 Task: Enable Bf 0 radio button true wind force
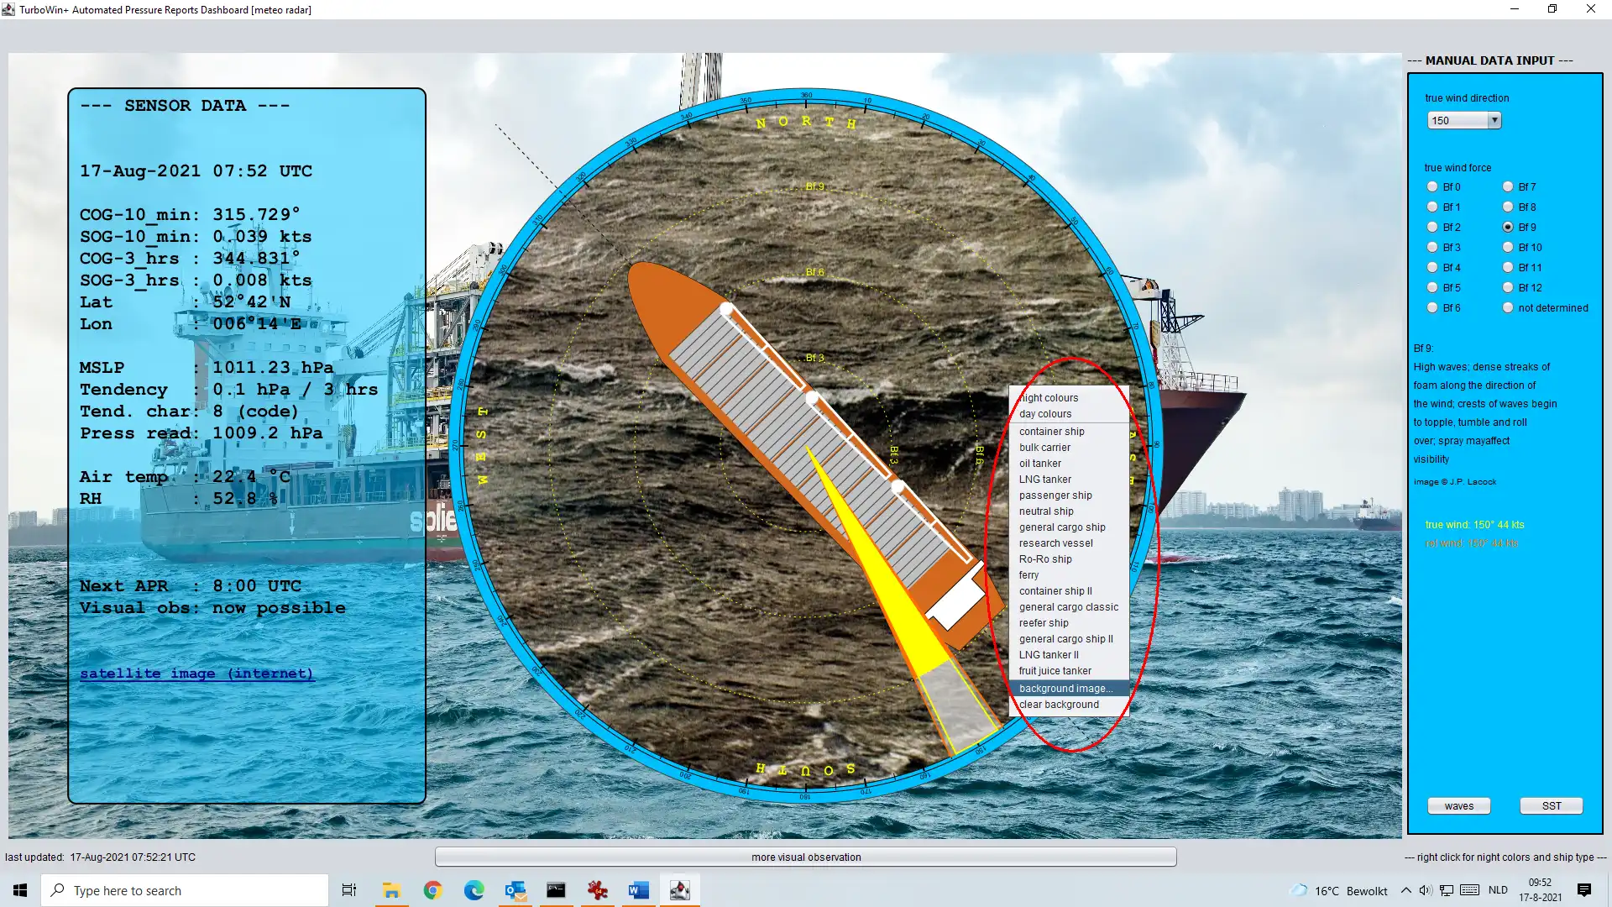coord(1431,186)
